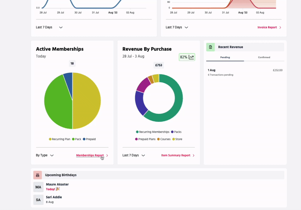Toggle Pack legend in Active Memberships

pos(76,139)
